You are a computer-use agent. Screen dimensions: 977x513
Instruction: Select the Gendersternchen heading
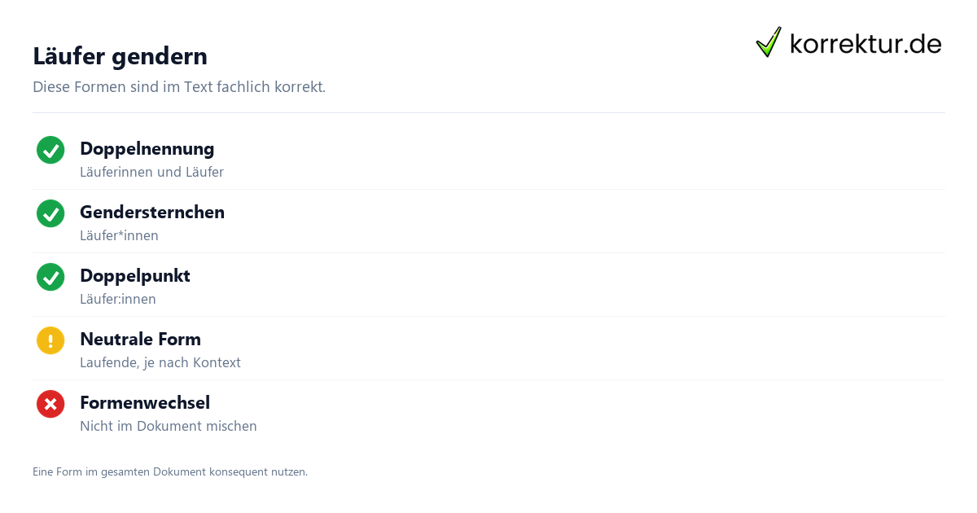[152, 212]
